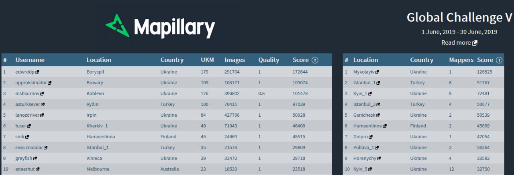The height and width of the screenshot is (175, 514).
Task: Click the external link icon next to Read more
Action: tap(475, 43)
